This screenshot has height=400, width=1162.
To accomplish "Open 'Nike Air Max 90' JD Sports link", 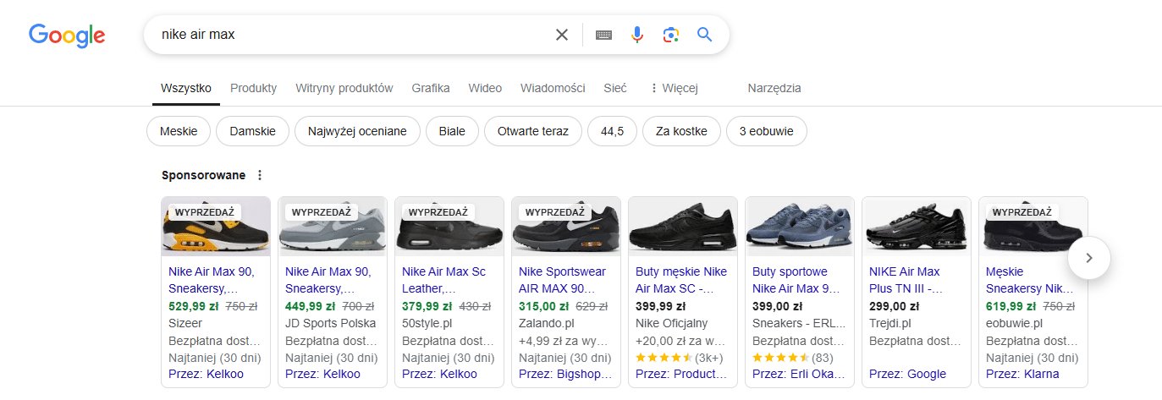I will pyautogui.click(x=328, y=280).
